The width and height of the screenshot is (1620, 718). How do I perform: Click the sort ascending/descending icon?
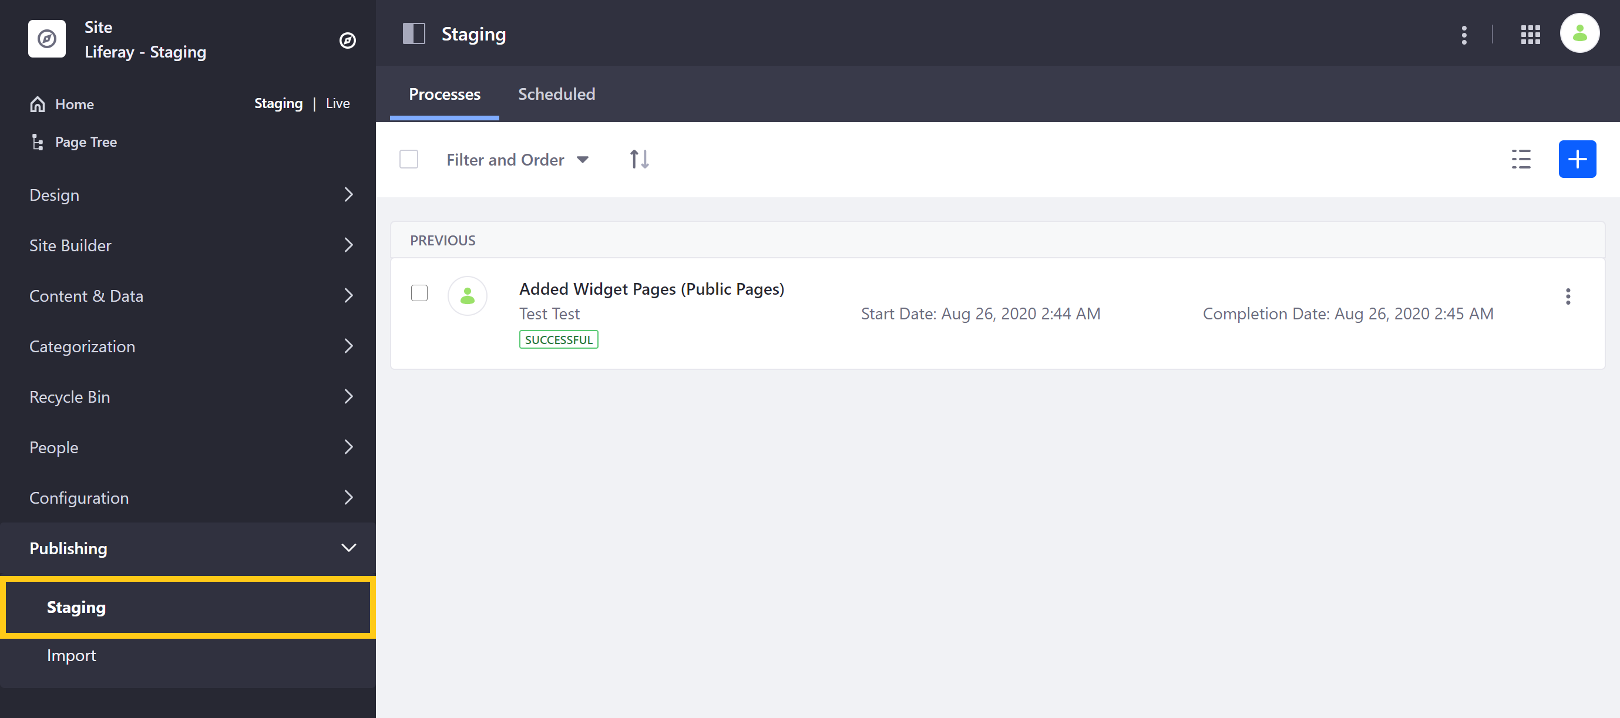[x=638, y=159]
